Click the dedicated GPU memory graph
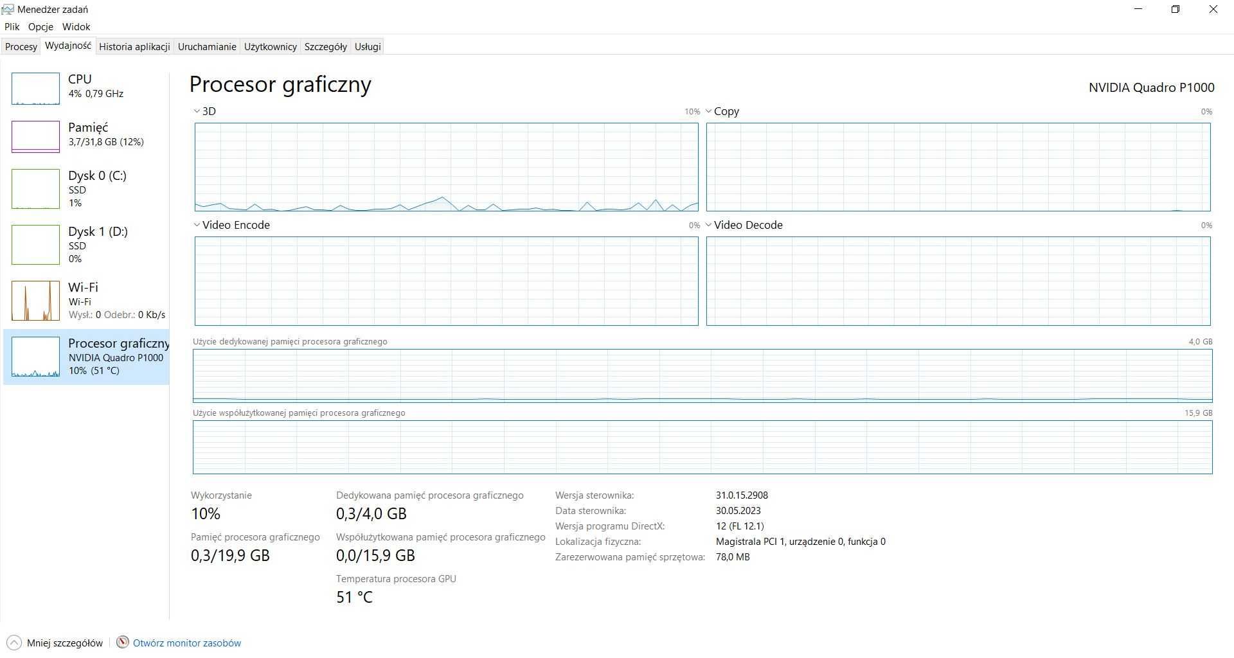The width and height of the screenshot is (1234, 658). click(702, 376)
